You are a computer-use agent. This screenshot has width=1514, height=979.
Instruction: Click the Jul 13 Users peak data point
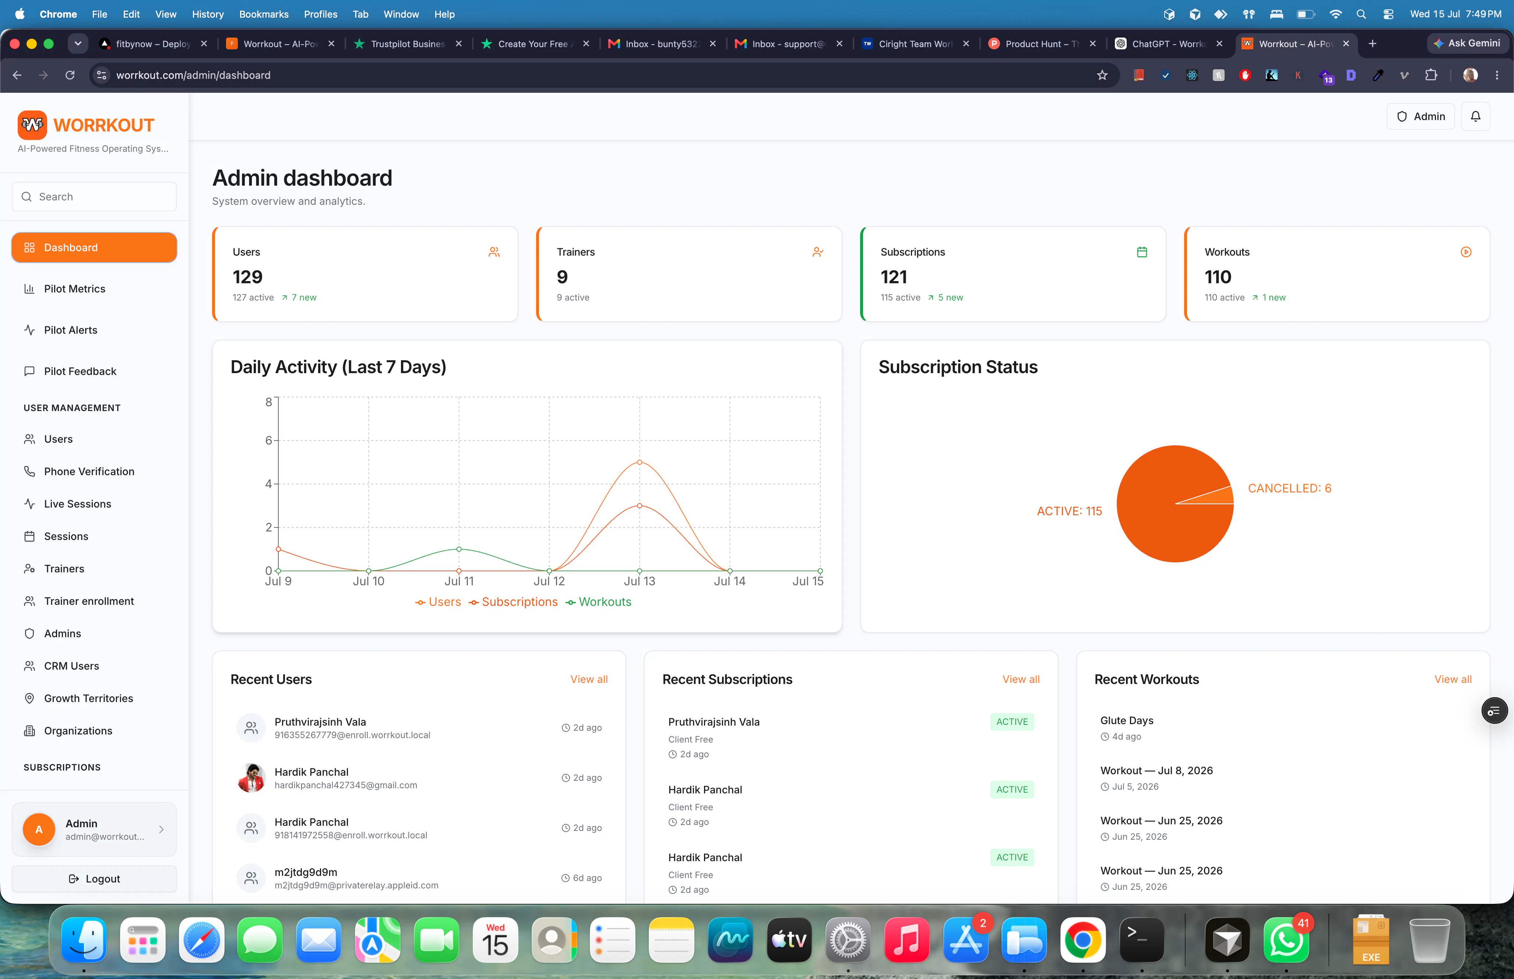[640, 462]
